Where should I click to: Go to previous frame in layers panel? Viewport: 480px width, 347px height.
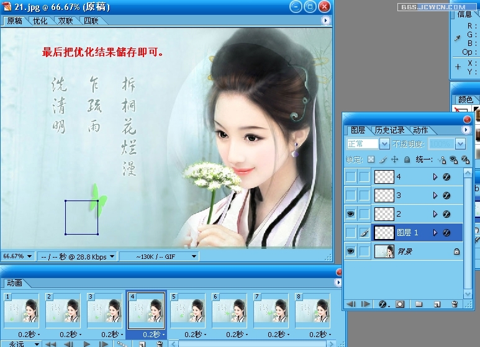(351, 304)
